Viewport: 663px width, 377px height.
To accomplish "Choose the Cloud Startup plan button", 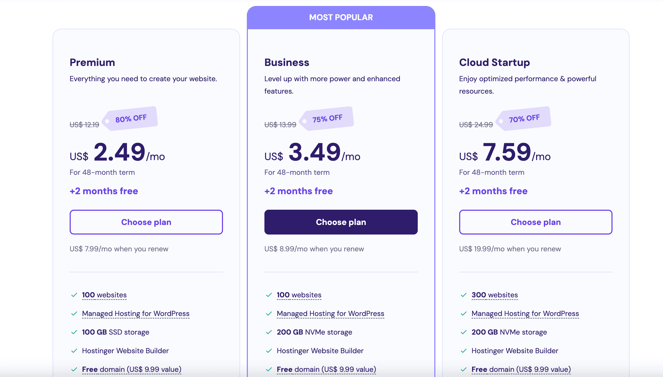I will tap(536, 222).
